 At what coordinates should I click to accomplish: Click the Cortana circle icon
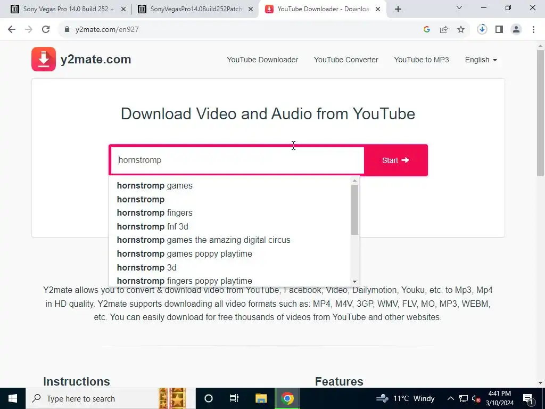209,398
